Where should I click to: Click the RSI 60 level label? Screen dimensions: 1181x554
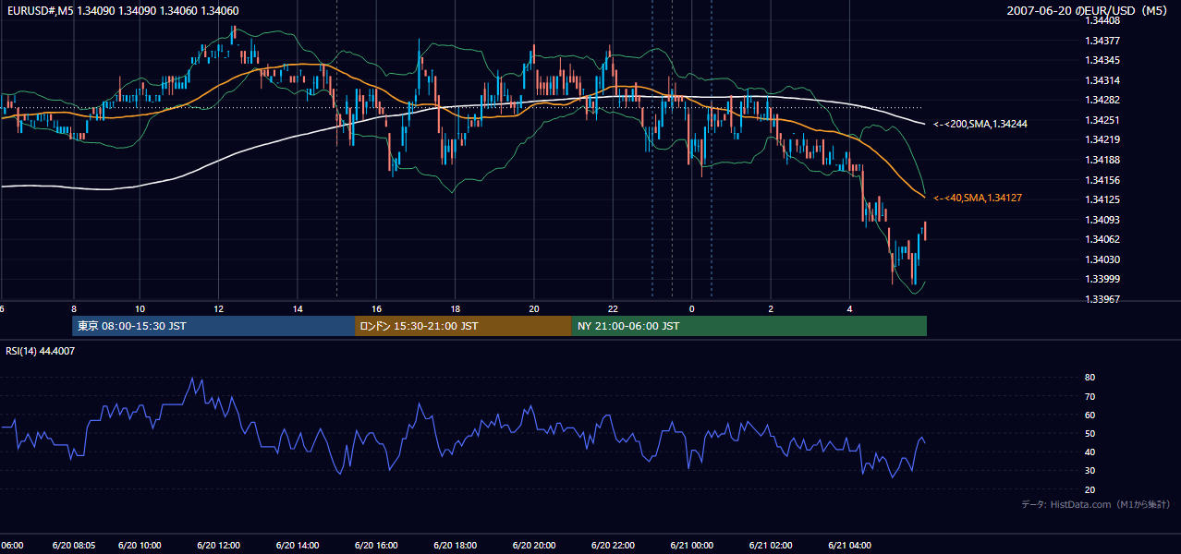[x=1090, y=415]
